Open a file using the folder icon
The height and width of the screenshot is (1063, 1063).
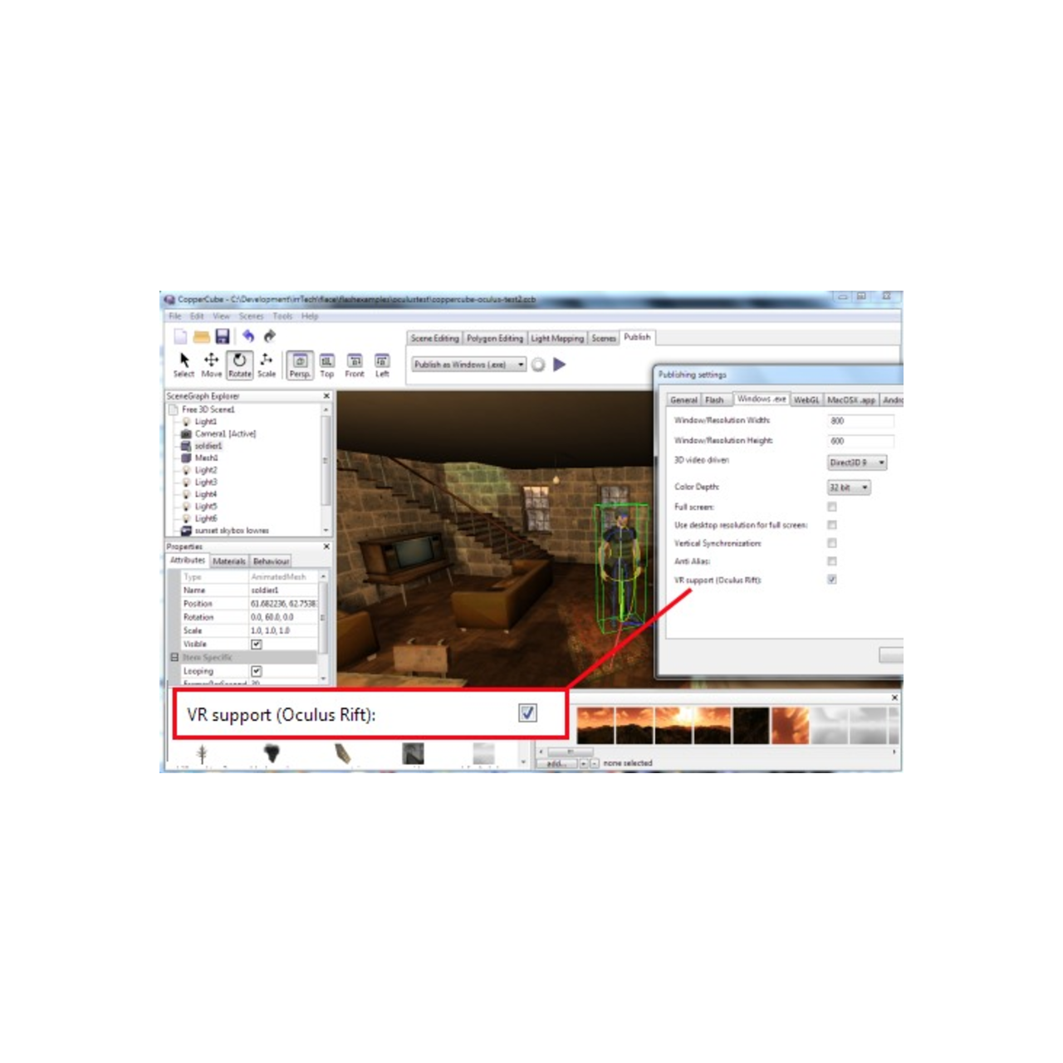coord(202,335)
